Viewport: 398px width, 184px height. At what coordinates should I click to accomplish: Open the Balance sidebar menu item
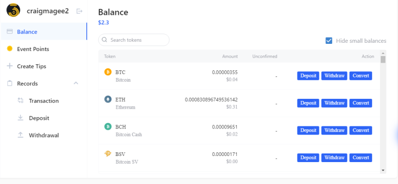click(x=44, y=32)
